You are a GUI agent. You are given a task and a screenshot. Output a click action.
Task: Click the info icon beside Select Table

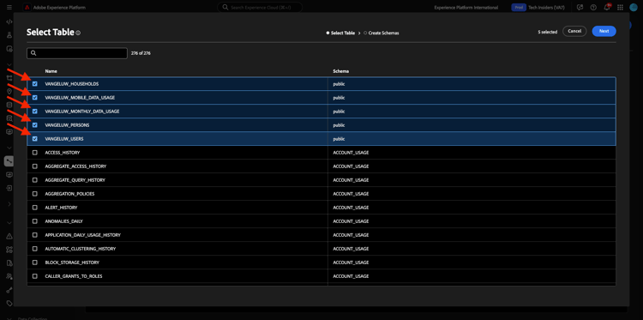pos(78,33)
